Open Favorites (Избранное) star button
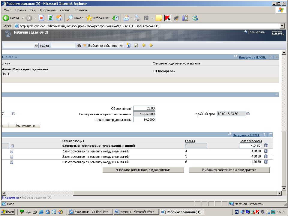288x216 pixels. click(97, 18)
